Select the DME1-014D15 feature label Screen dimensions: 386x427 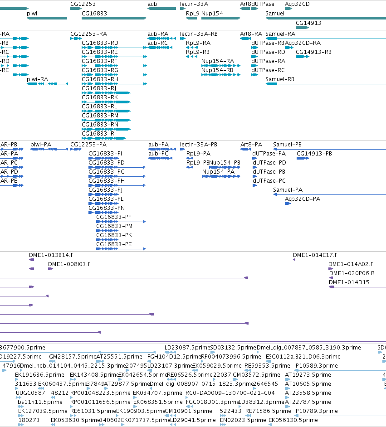coord(349,282)
